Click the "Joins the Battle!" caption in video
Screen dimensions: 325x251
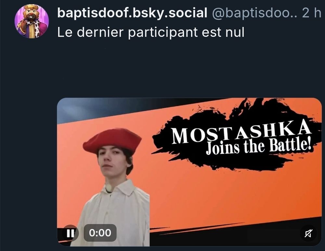pyautogui.click(x=259, y=147)
